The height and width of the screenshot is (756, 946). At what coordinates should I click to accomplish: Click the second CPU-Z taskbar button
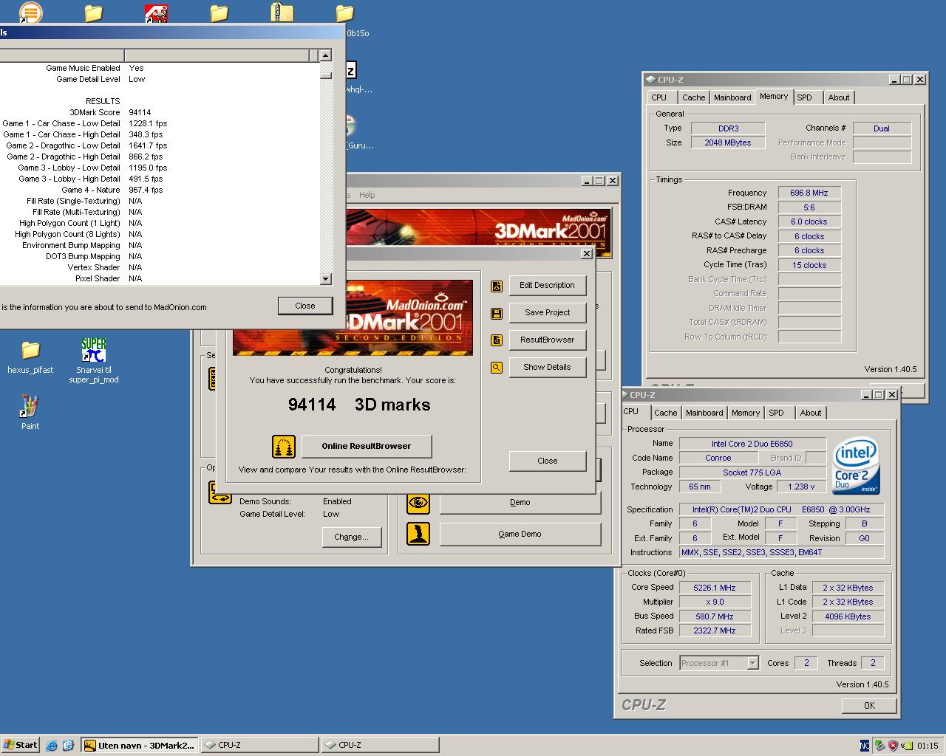tap(378, 746)
